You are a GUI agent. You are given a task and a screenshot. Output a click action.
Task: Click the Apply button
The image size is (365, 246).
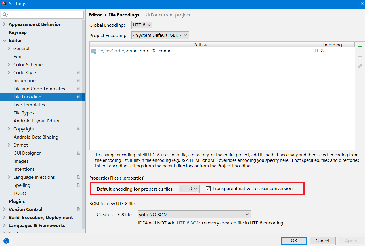[x=351, y=241]
